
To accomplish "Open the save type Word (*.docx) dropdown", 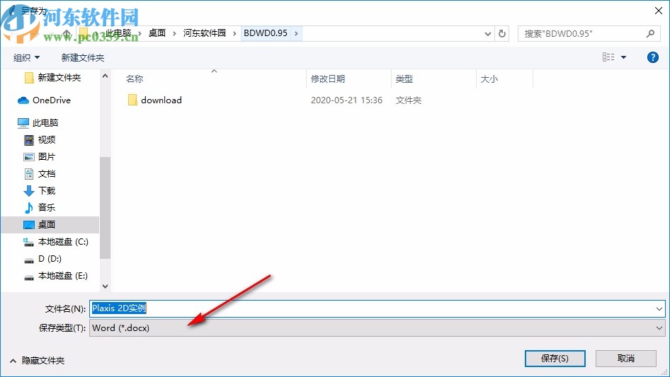I will 377,328.
